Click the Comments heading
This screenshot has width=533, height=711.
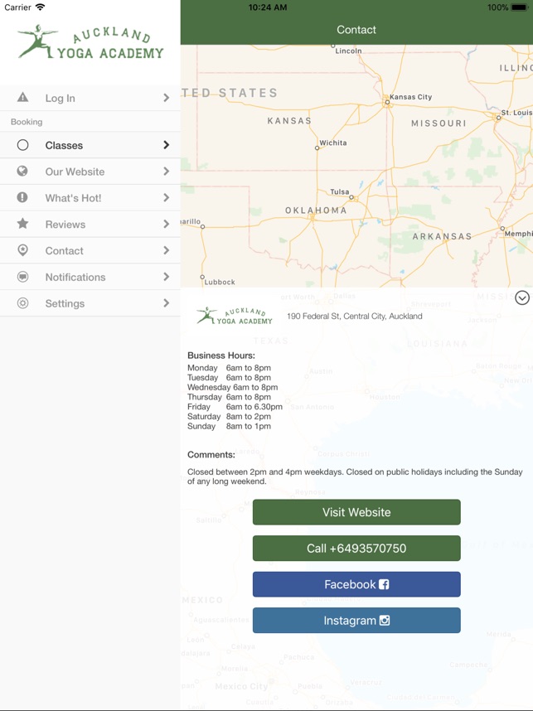(211, 455)
